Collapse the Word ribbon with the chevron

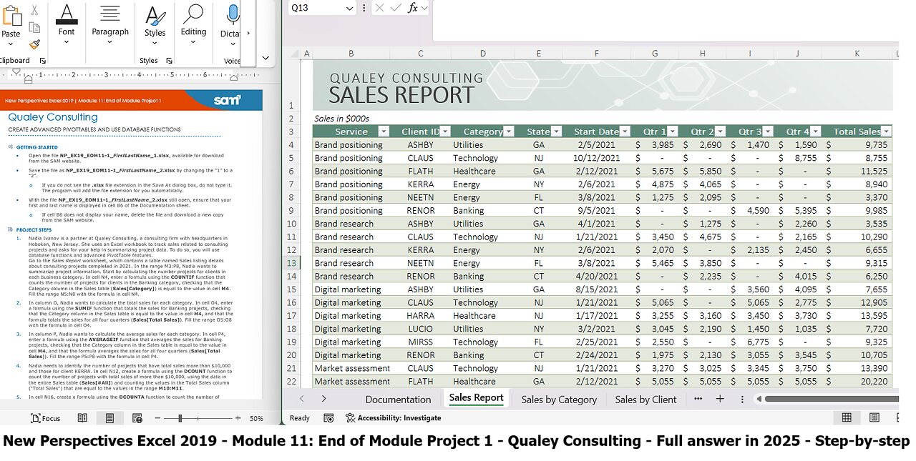tap(265, 58)
